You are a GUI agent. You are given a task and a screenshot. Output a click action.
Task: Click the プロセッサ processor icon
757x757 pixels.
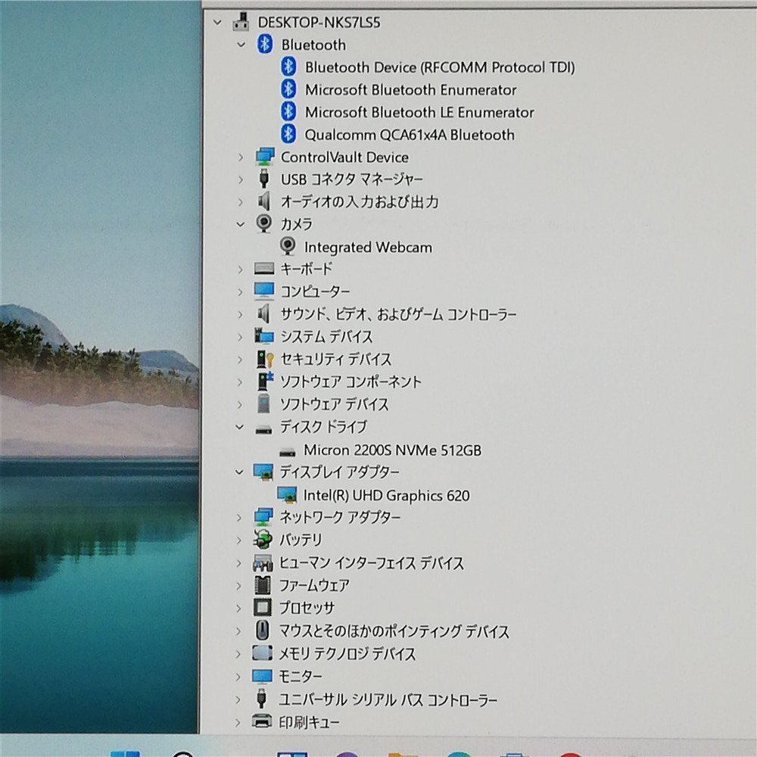coord(263,608)
